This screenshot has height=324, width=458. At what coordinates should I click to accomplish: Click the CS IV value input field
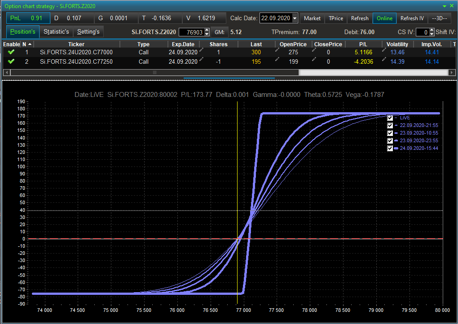[x=422, y=32]
